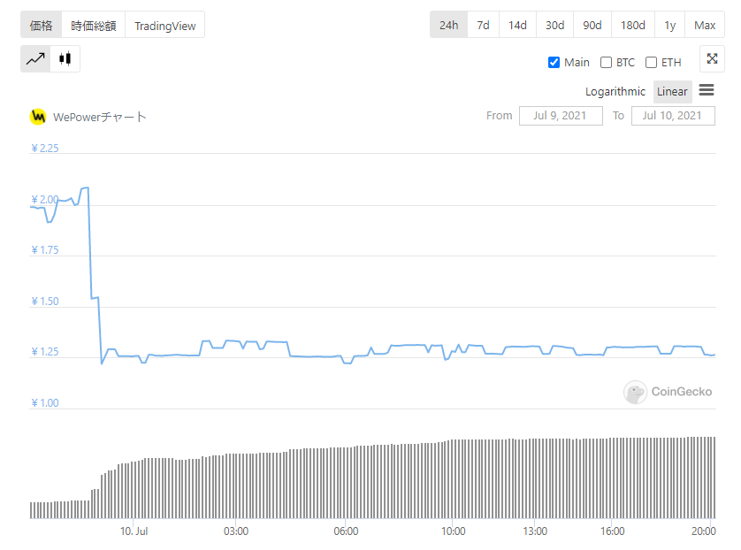Click the 06:00 time axis label

click(x=346, y=531)
